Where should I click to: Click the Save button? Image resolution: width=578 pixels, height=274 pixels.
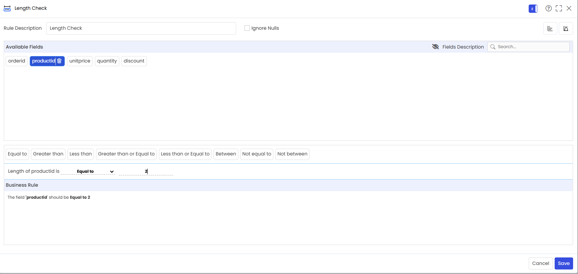(x=564, y=263)
